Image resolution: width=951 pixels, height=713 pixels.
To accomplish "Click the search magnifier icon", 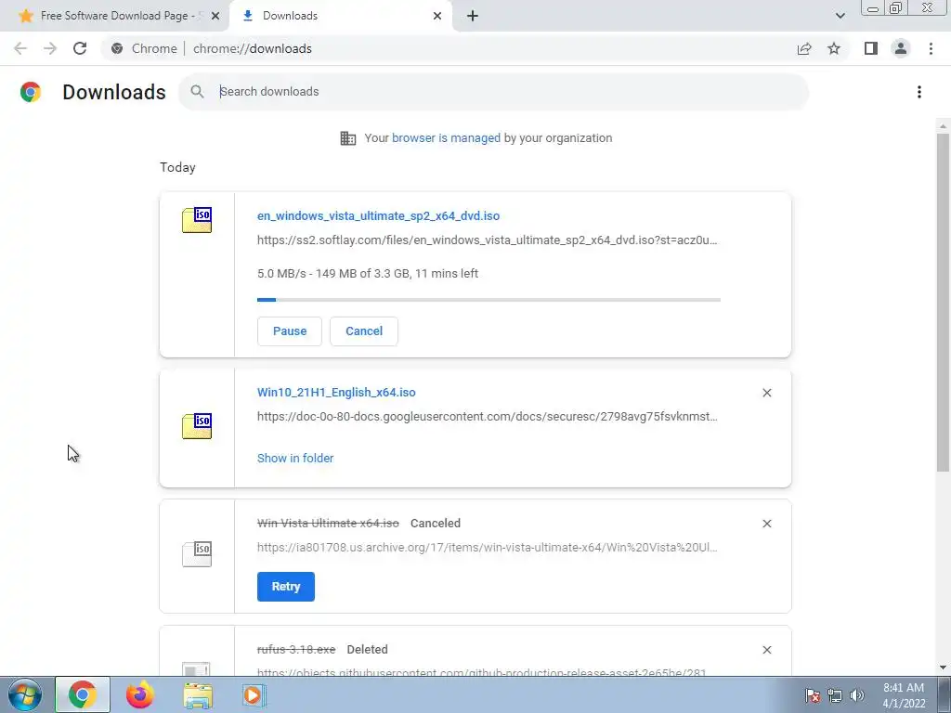I will point(197,92).
